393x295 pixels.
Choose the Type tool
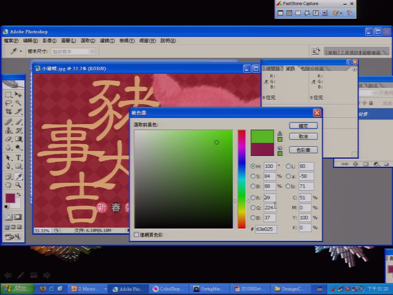(18, 157)
